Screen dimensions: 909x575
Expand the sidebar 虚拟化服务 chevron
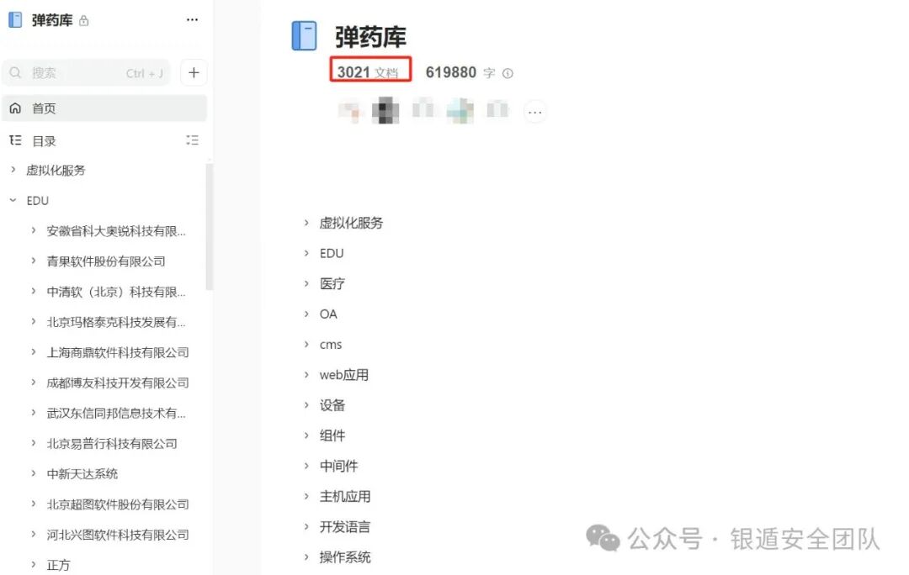[x=13, y=170]
